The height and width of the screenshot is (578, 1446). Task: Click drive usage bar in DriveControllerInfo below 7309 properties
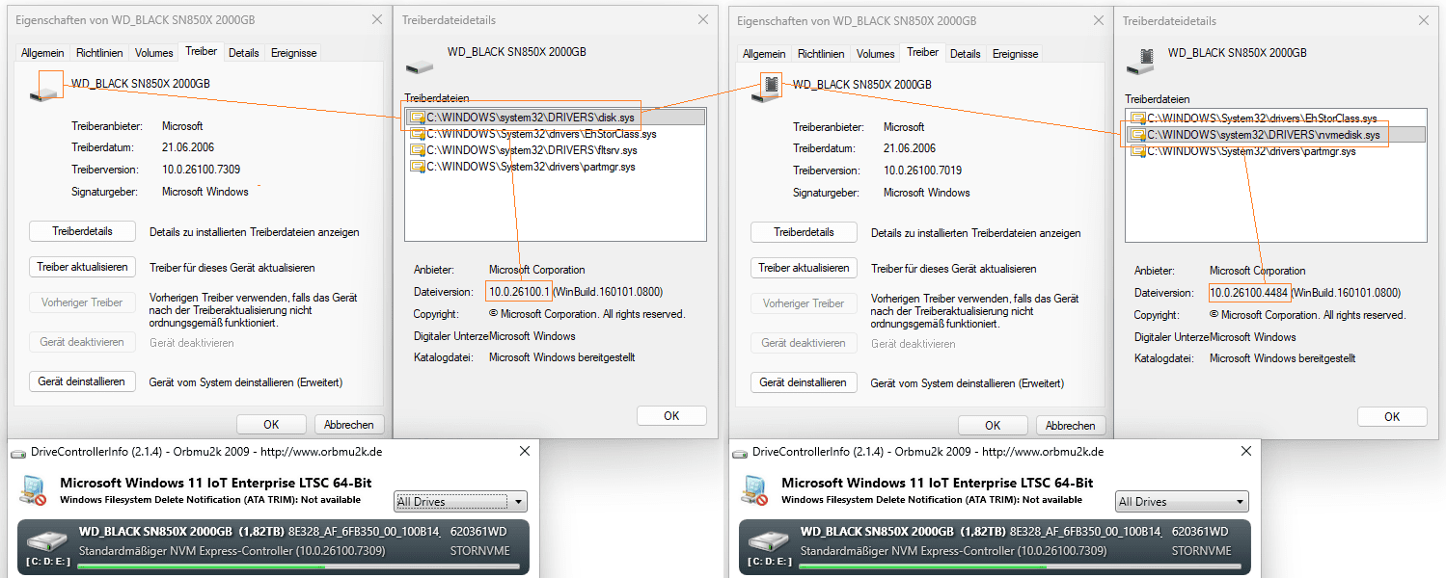click(x=298, y=567)
